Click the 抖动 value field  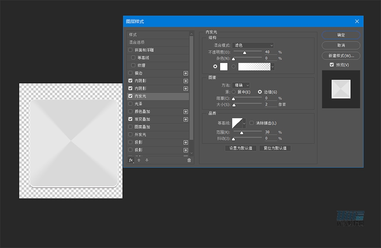click(271, 138)
